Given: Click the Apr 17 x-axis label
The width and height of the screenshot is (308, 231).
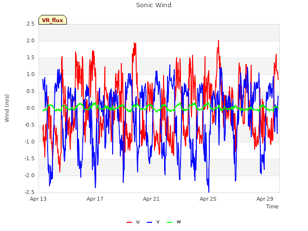Looking at the screenshot, I should [x=95, y=199].
